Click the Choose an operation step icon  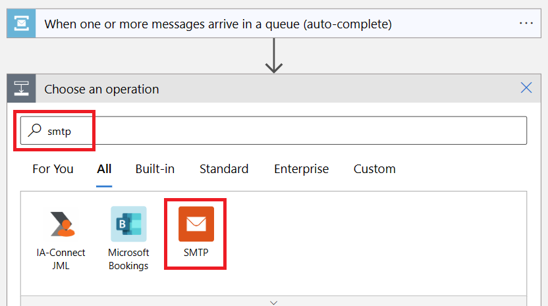tap(21, 88)
